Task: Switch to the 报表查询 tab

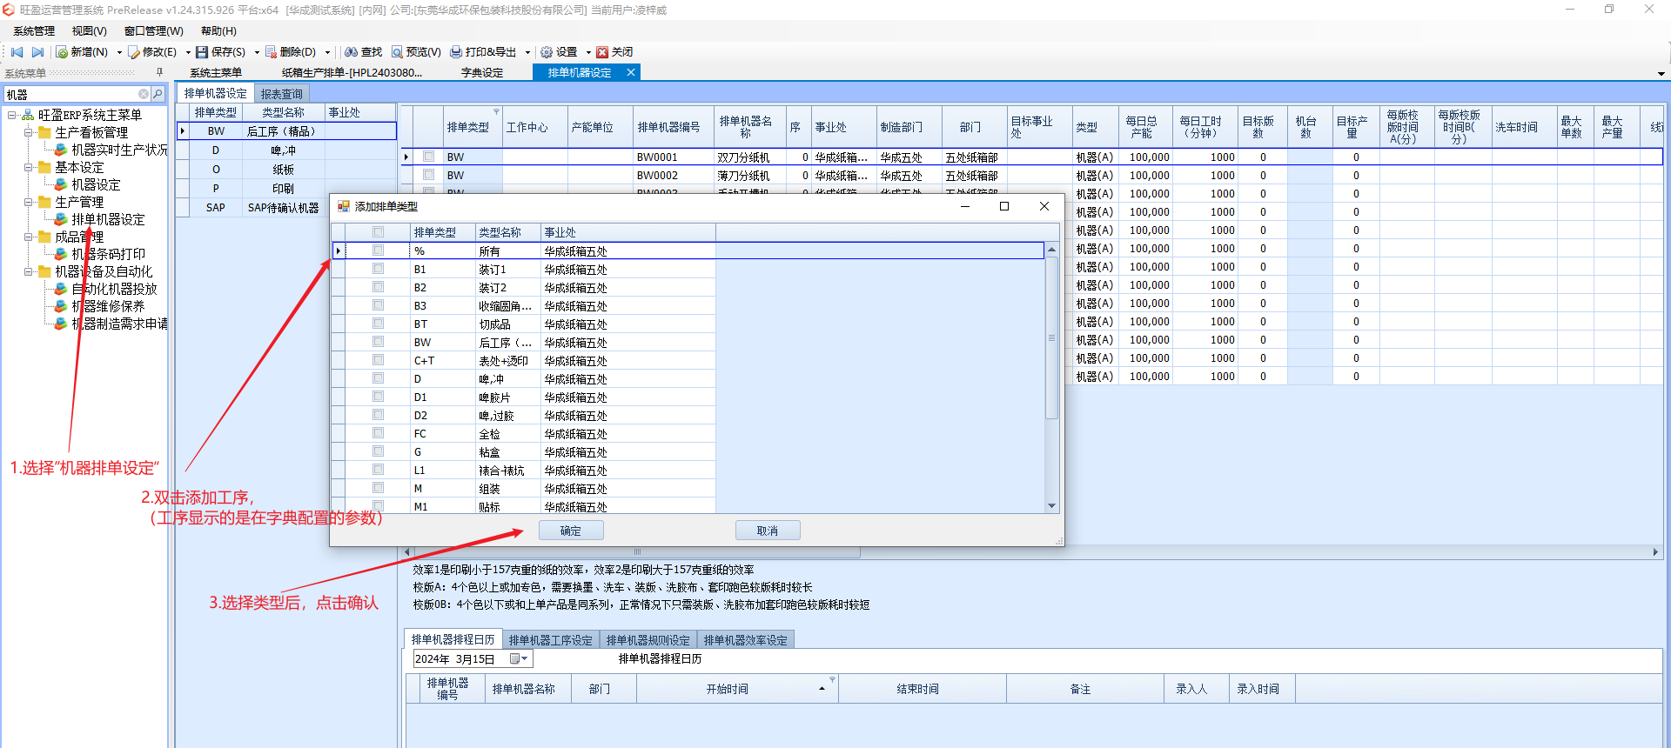Action: [282, 94]
